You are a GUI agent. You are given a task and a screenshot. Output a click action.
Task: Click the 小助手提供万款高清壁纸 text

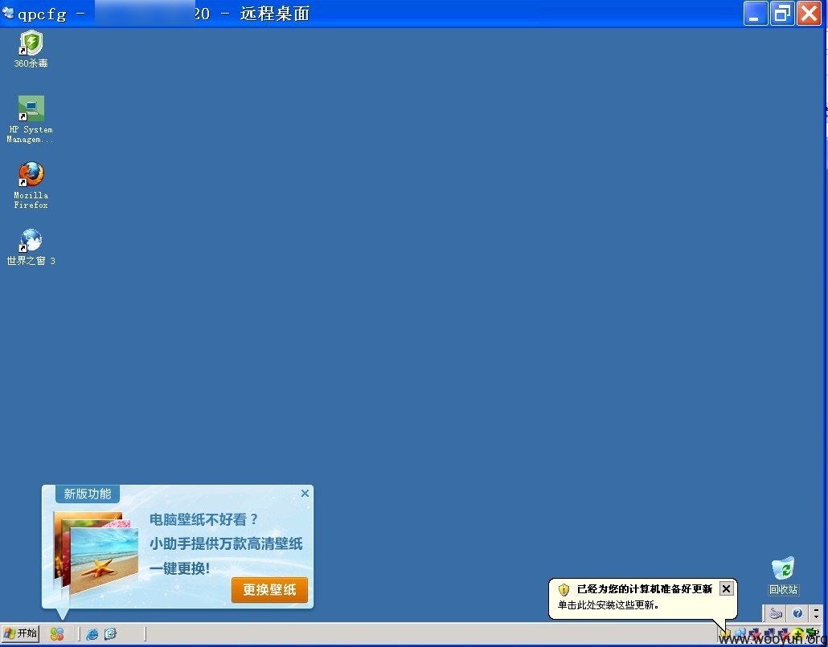pyautogui.click(x=226, y=543)
